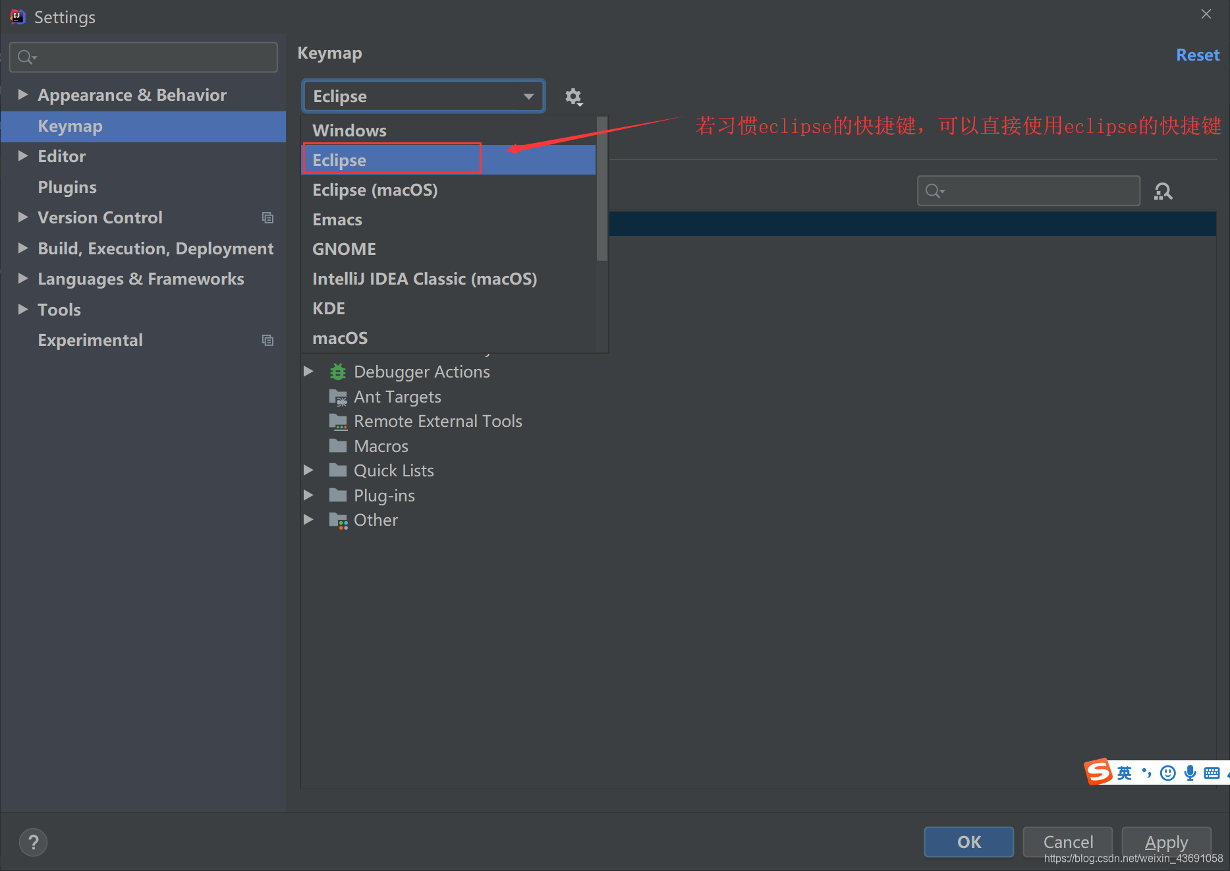Open the help question mark button
Viewport: 1230px width, 871px height.
(x=33, y=842)
